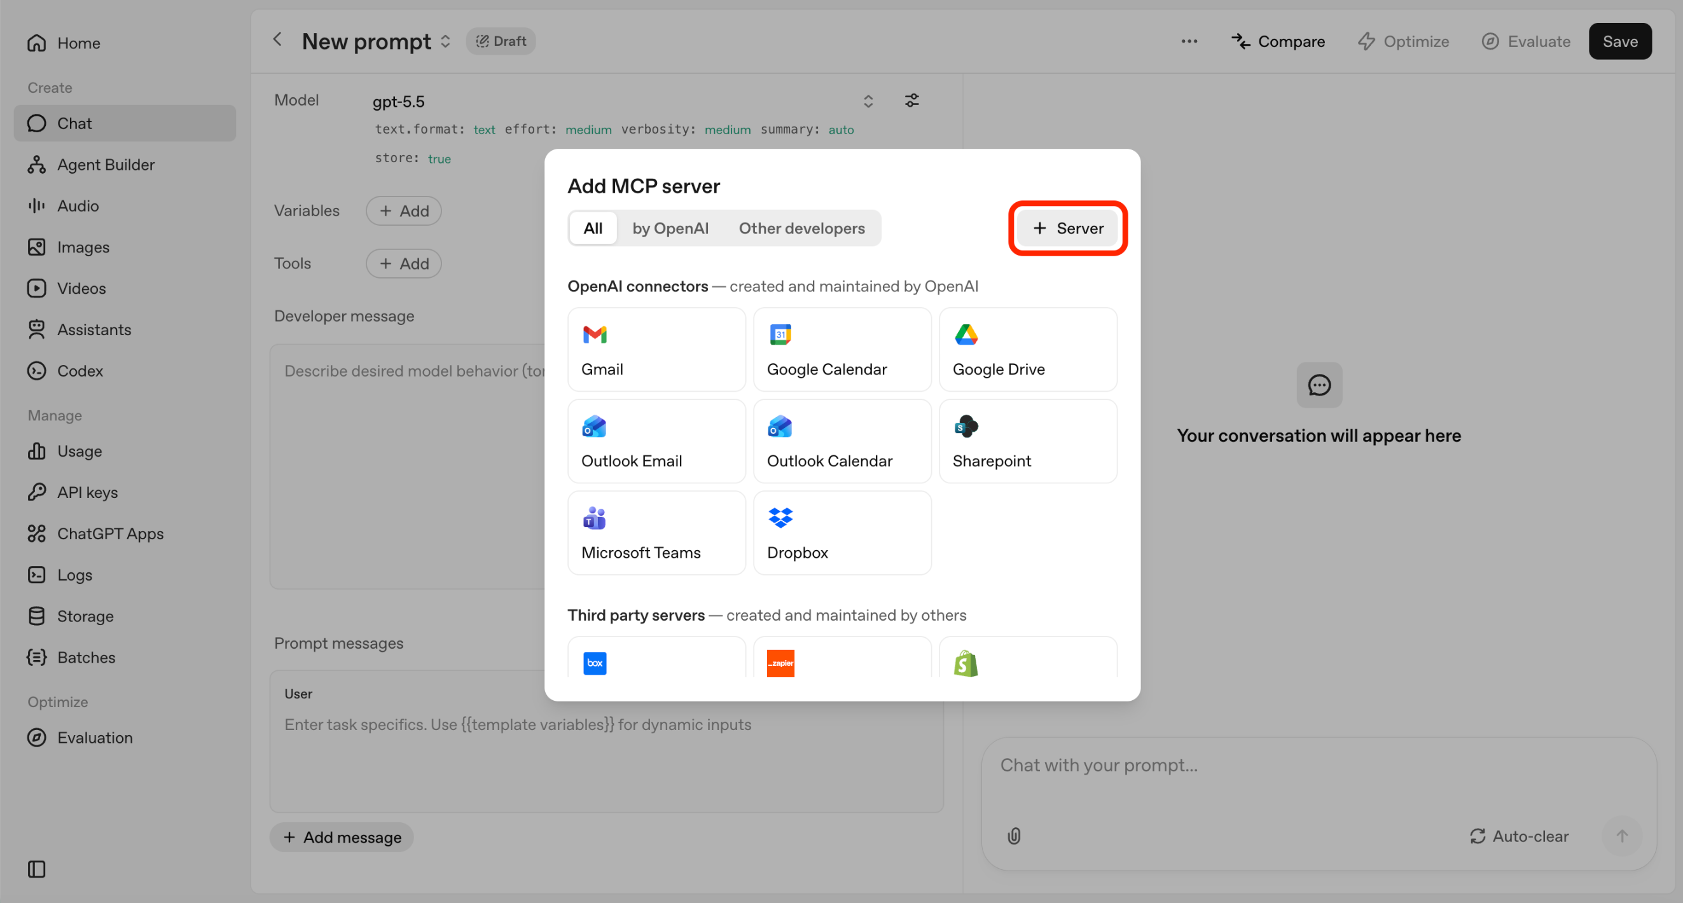Pick the Google Drive connector
Screen dimensions: 1683x903
(x=1028, y=350)
